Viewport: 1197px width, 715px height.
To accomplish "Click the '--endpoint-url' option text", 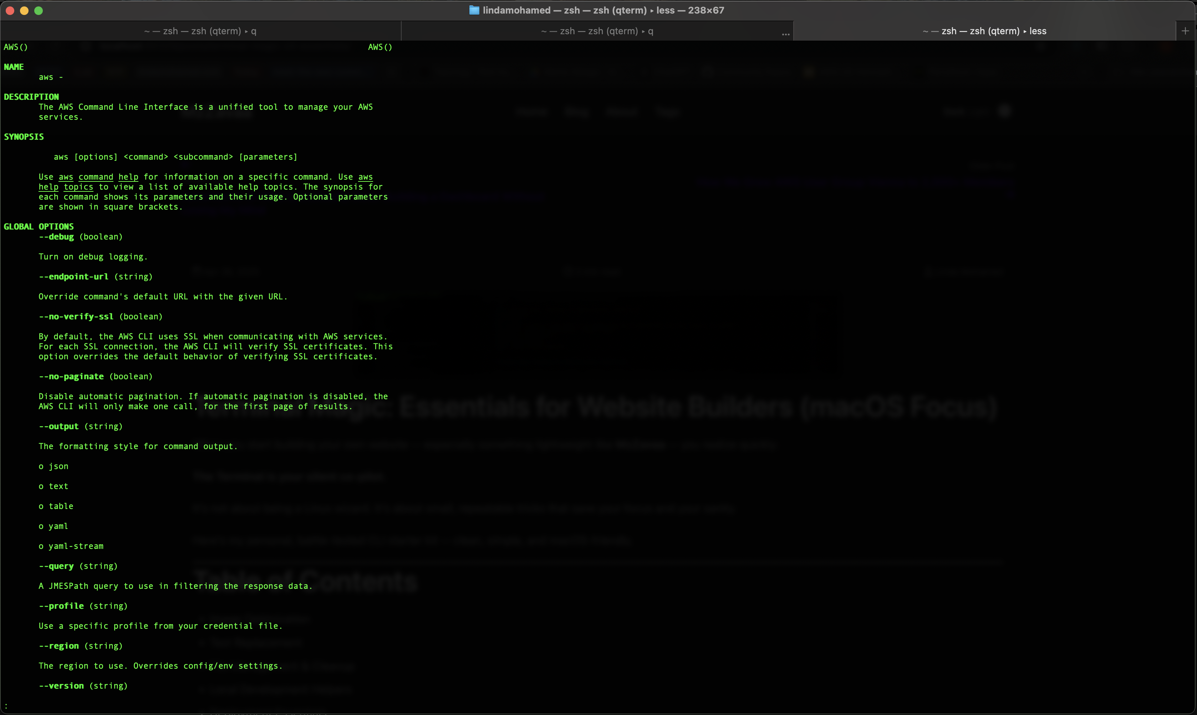I will [x=74, y=277].
